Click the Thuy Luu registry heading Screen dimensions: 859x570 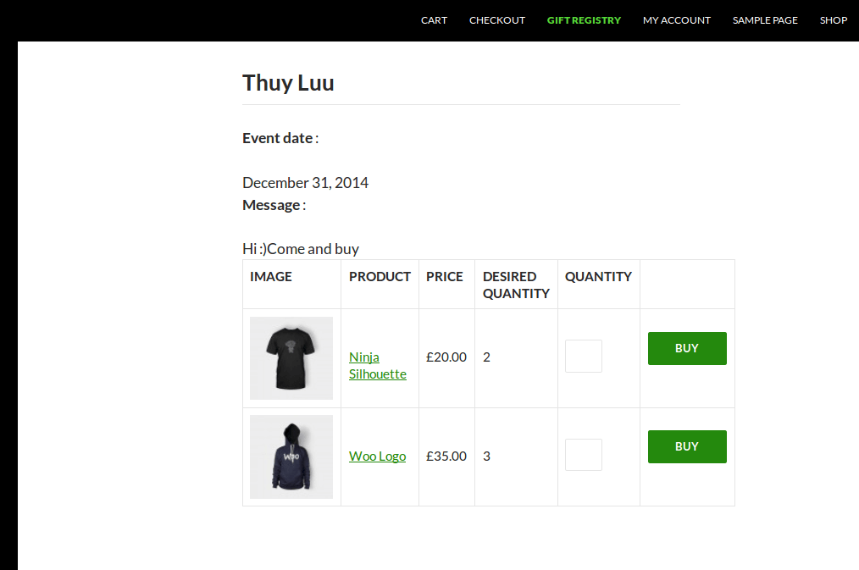[288, 83]
